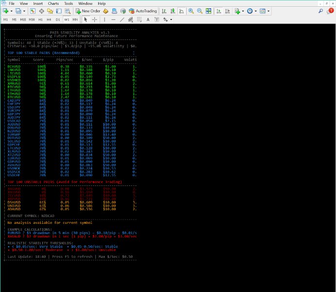Open the File menu
Image resolution: width=336 pixels, height=292 pixels.
pyautogui.click(x=12, y=3)
